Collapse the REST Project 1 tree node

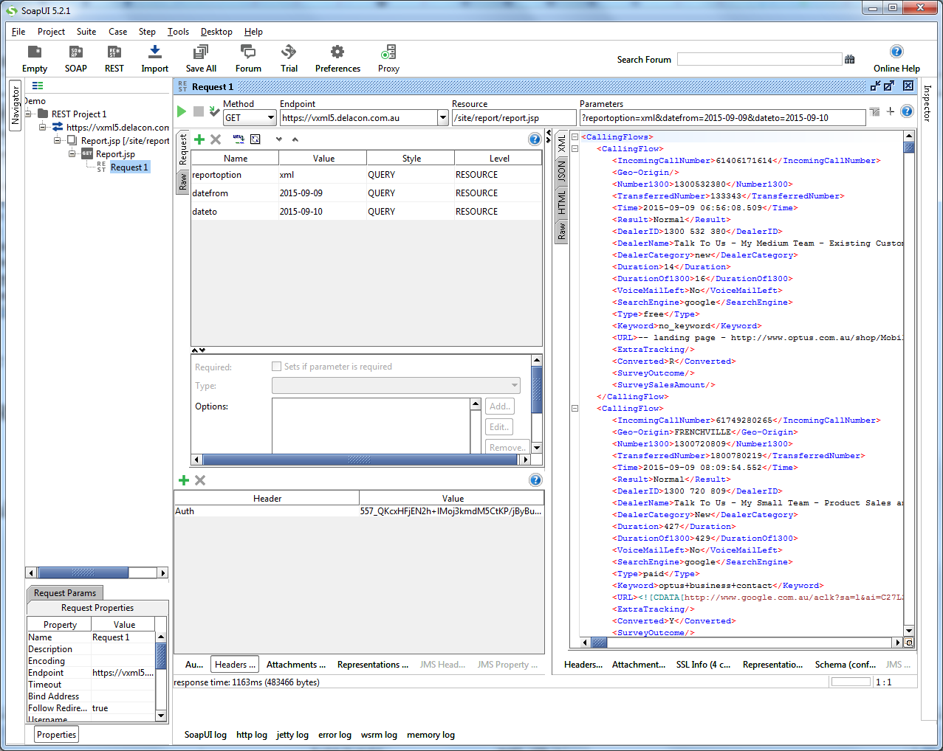[x=29, y=114]
